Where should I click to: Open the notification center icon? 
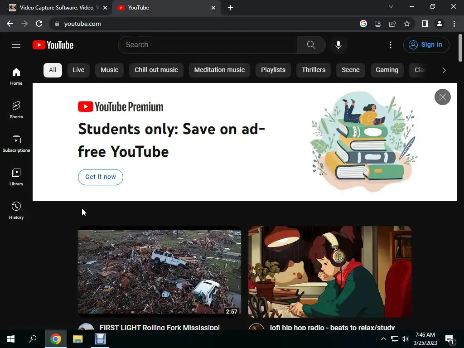pyautogui.click(x=449, y=339)
